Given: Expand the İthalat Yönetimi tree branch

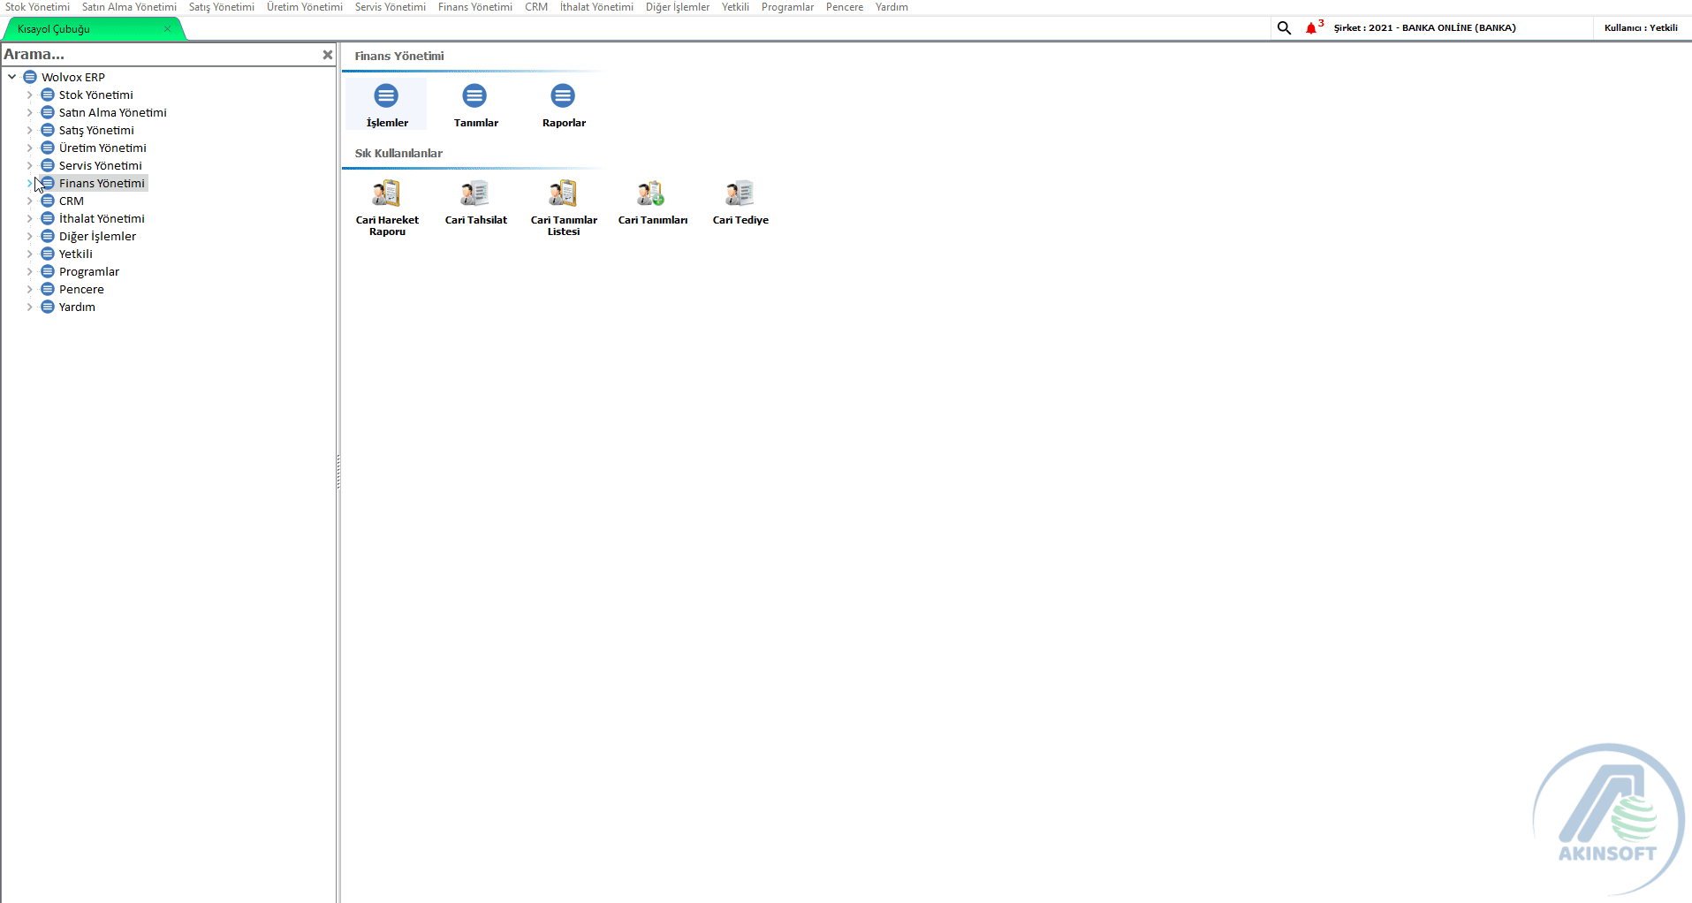Looking at the screenshot, I should click(29, 218).
